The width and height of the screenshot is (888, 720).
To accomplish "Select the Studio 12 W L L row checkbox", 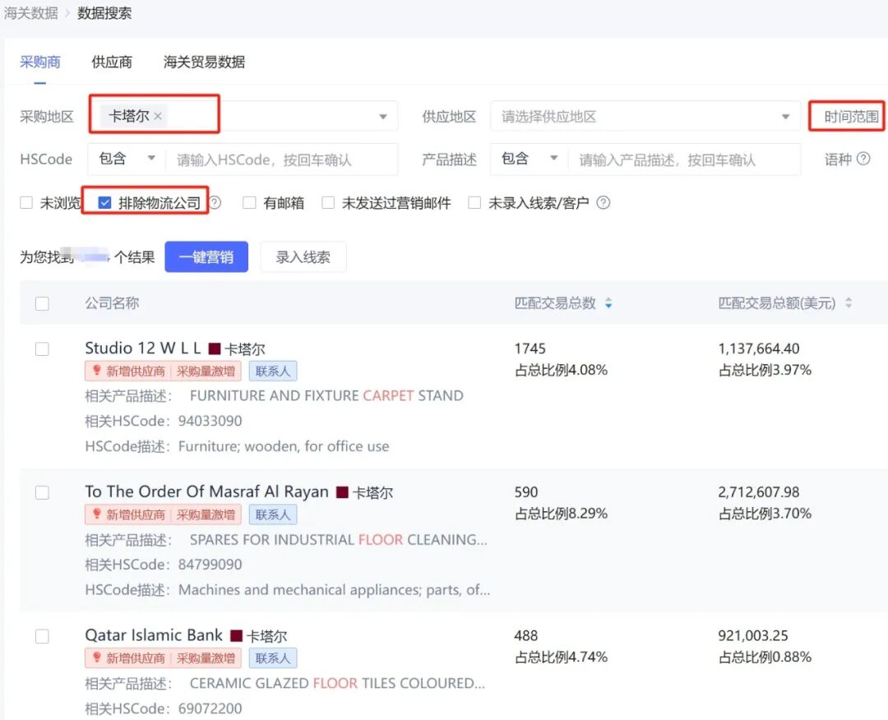I will [x=42, y=348].
